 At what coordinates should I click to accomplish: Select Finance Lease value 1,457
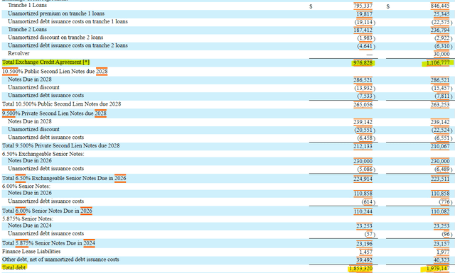(x=365, y=252)
